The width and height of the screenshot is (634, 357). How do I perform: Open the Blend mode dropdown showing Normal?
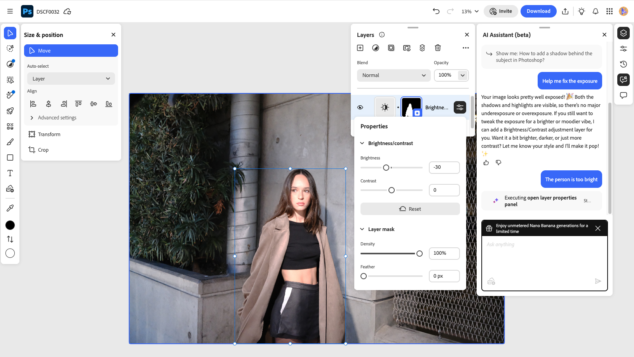394,75
